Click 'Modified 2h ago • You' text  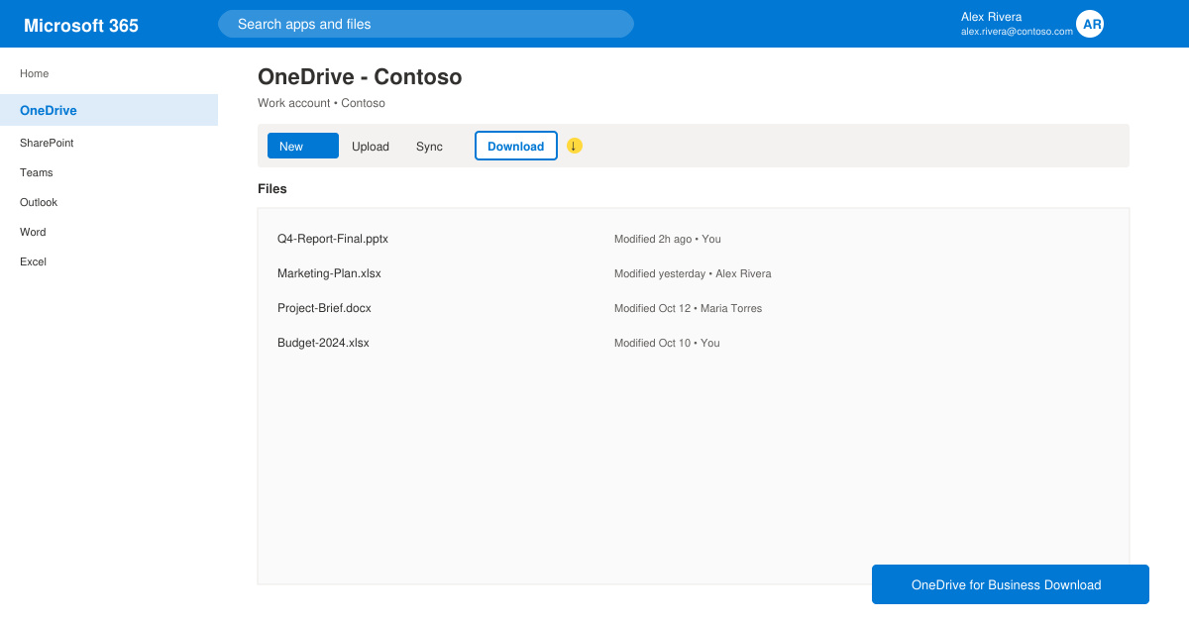tap(667, 239)
